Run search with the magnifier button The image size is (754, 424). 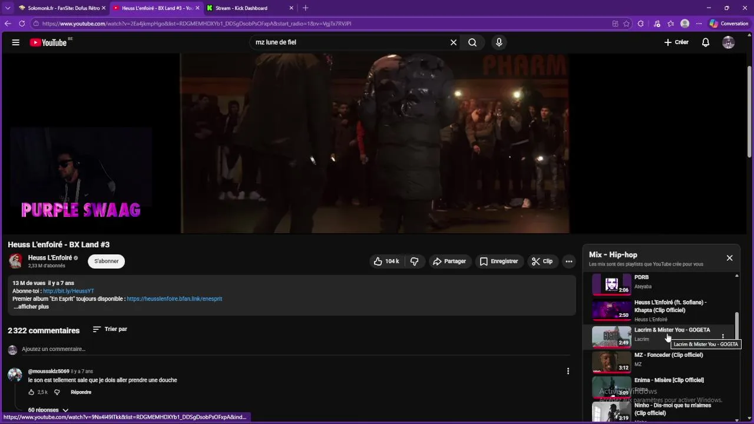[472, 42]
